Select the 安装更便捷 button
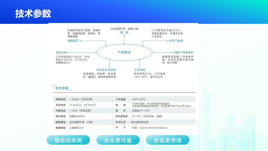 point(167,140)
